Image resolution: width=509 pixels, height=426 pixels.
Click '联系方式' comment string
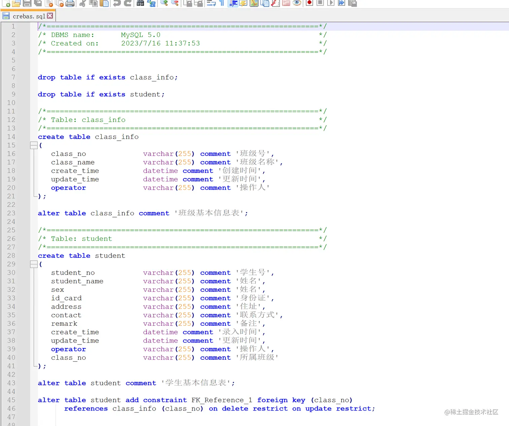pos(257,315)
